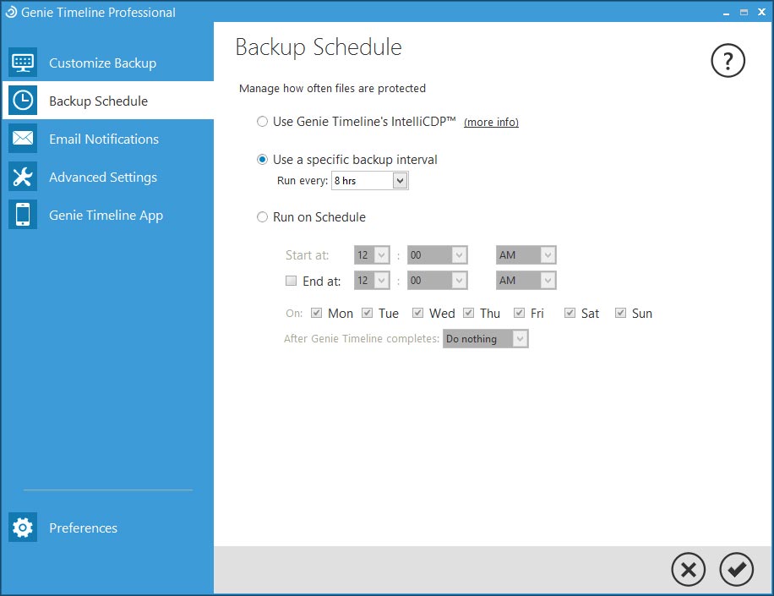Click the 'On:' days label
This screenshot has height=596, width=774.
coord(294,313)
